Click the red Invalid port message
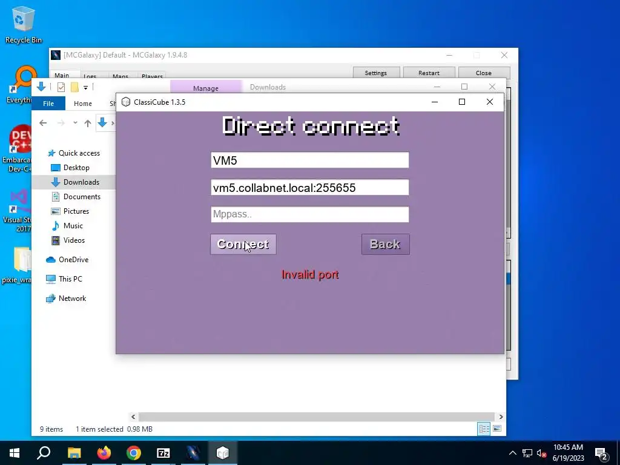Image resolution: width=620 pixels, height=465 pixels. [310, 274]
